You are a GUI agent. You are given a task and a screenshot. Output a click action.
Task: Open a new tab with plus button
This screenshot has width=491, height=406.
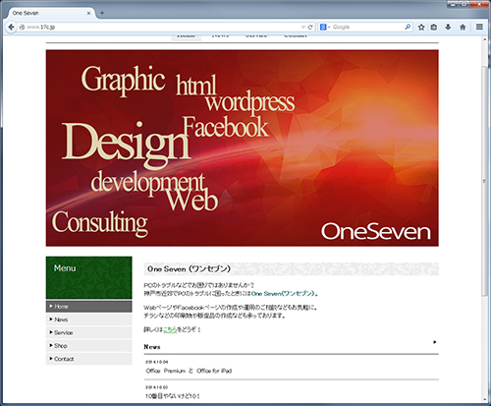click(x=102, y=13)
